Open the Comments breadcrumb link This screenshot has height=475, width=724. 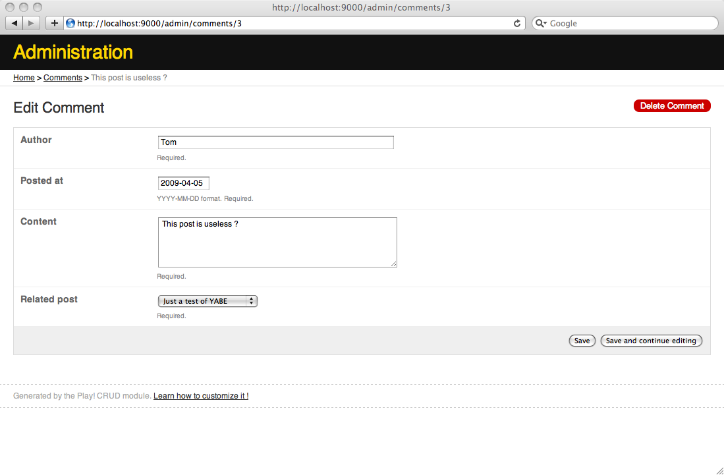point(63,78)
